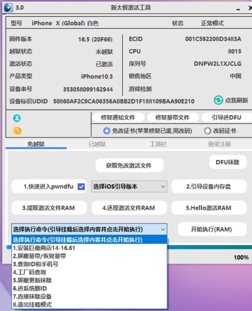252x311 pixels.
Task: Select the 免改证书 radio option
Action: (107, 131)
